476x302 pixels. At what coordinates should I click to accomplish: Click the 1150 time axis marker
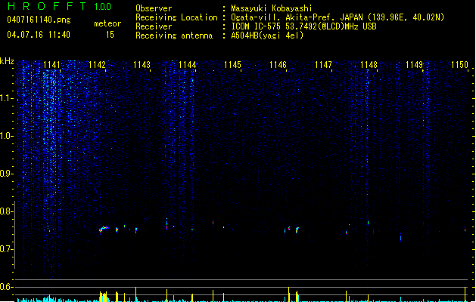click(459, 65)
